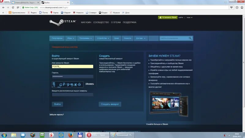Focus the Steam account name field
The width and height of the screenshot is (245, 138).
click(x=73, y=67)
